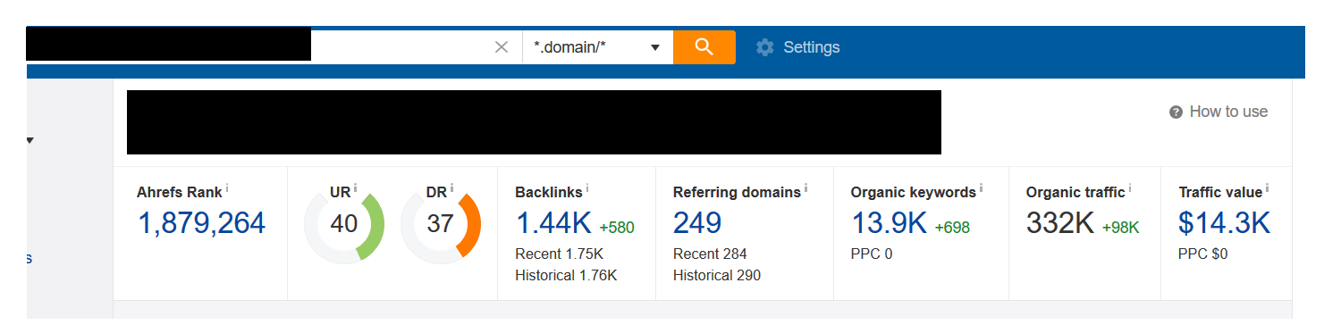The image size is (1324, 333).
Task: Click the DR 37 gauge
Action: tap(441, 224)
